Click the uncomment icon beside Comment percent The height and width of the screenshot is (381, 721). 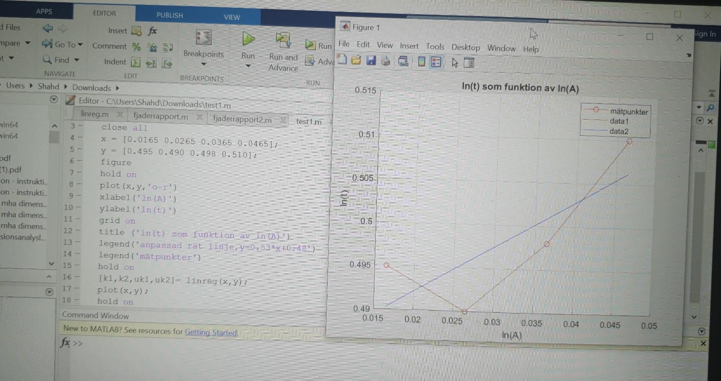pyautogui.click(x=152, y=47)
